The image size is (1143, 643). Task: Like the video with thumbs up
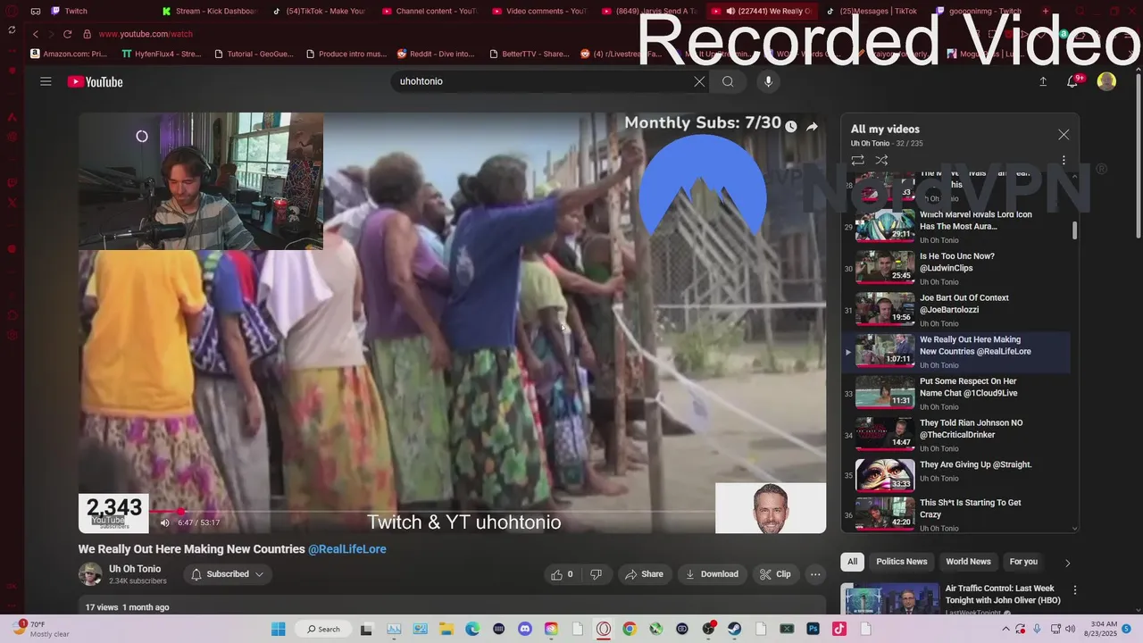tap(562, 574)
